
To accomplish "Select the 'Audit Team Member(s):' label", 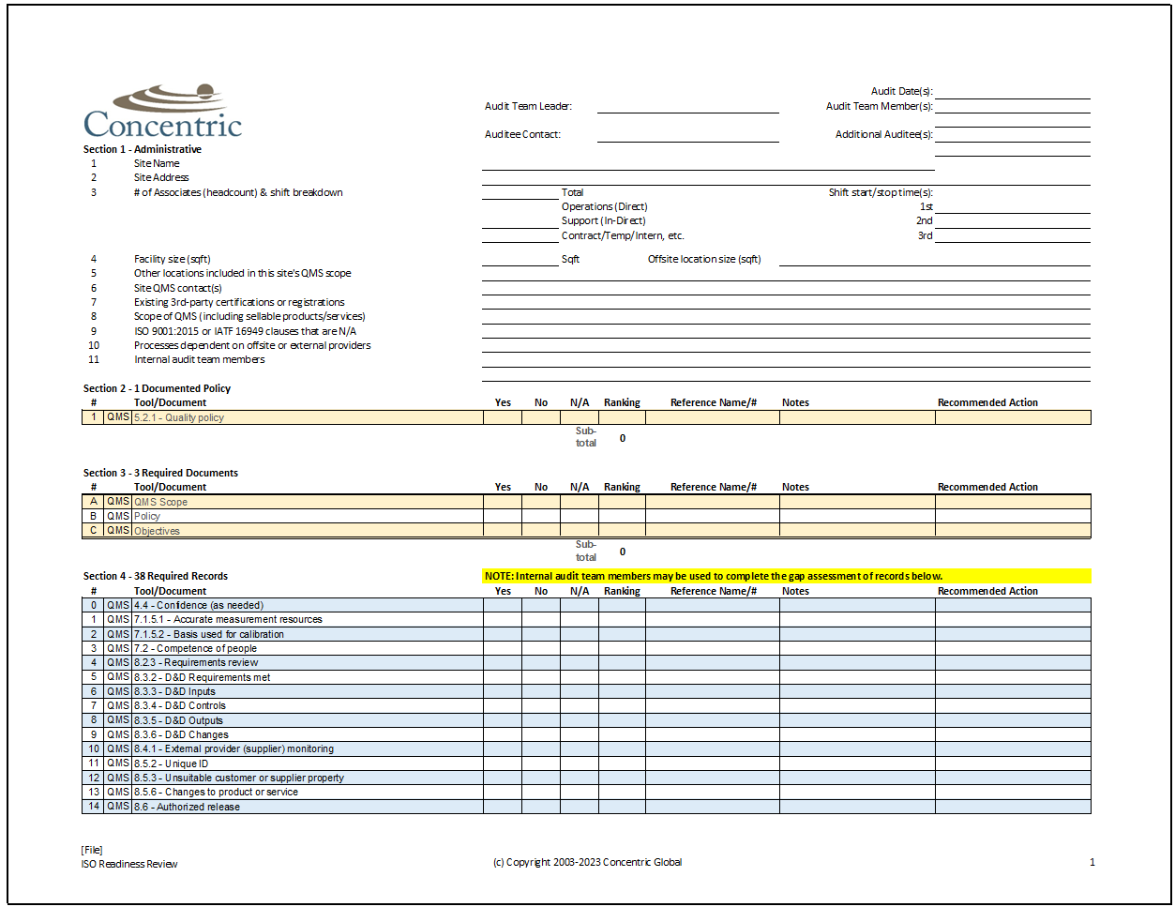I will pyautogui.click(x=880, y=106).
